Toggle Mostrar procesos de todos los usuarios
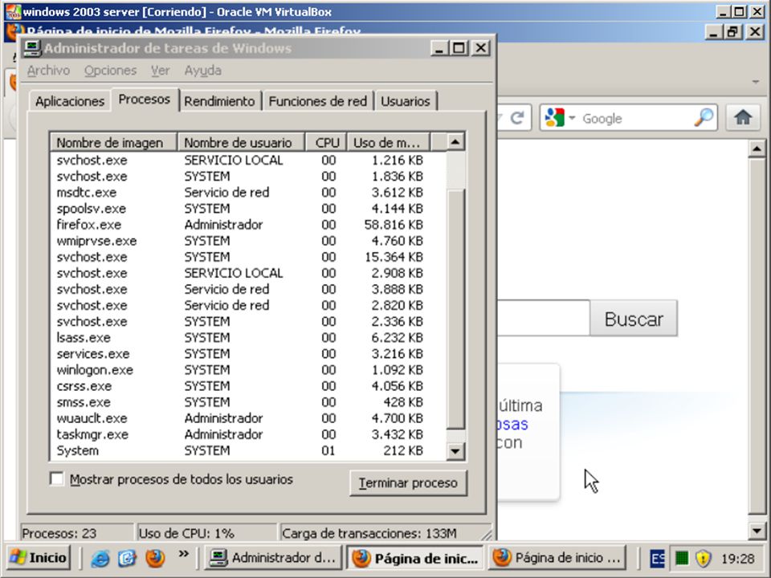 [x=57, y=478]
